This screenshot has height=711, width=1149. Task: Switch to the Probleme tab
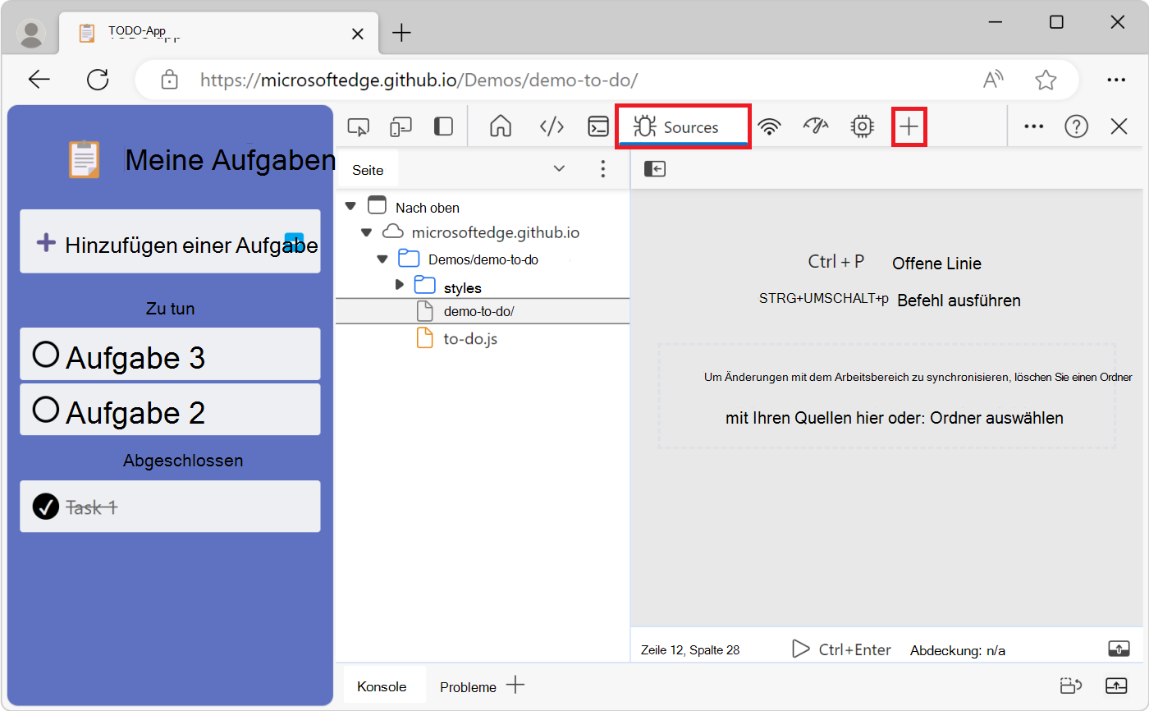click(468, 686)
